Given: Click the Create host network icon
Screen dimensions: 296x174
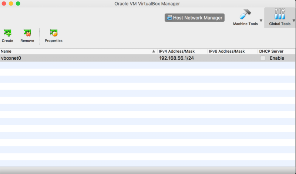Looking at the screenshot, I should pos(7,33).
